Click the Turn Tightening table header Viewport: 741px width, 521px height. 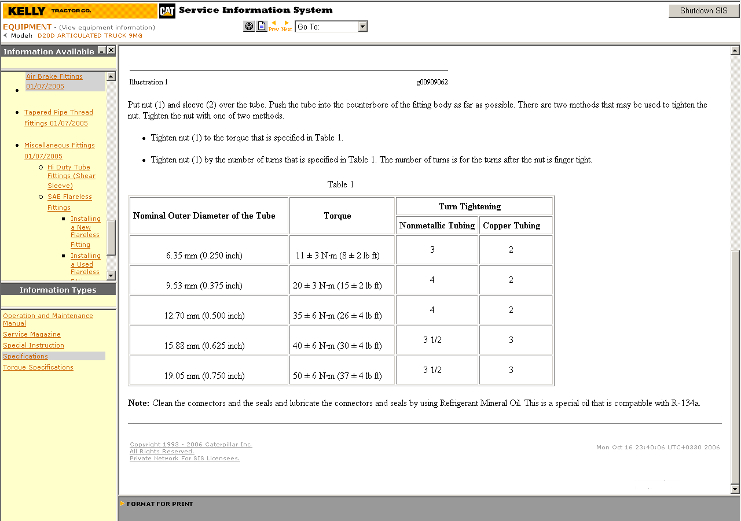coord(474,206)
